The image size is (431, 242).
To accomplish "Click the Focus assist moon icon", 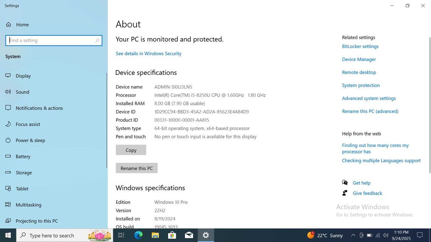I will (8, 124).
